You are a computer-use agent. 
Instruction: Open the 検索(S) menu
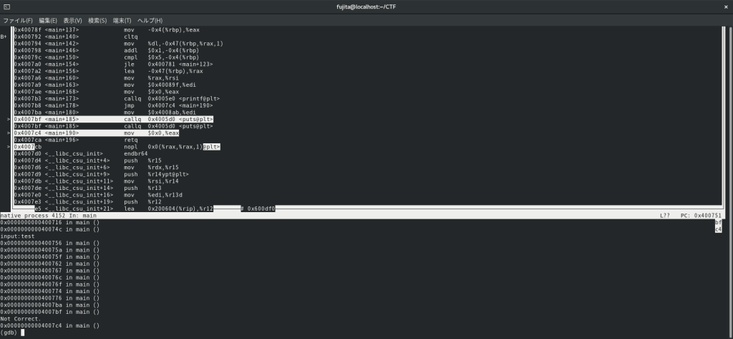coord(97,21)
